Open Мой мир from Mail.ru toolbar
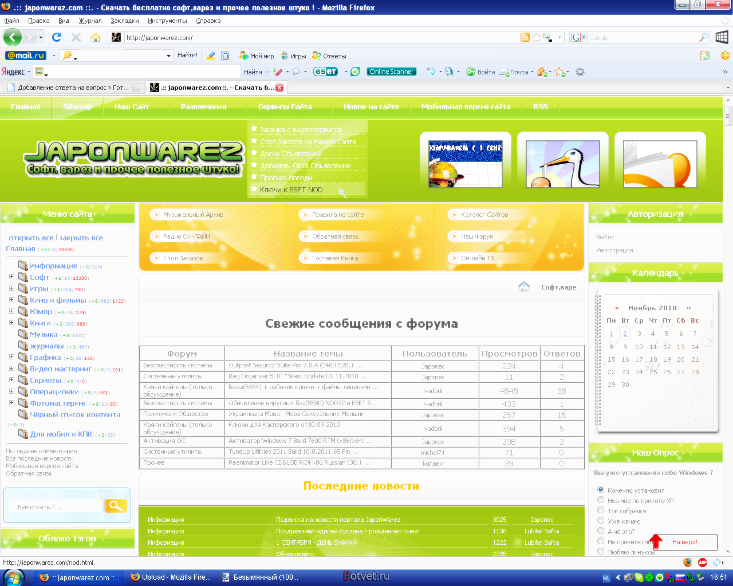This screenshot has height=586, width=733. pyautogui.click(x=257, y=56)
